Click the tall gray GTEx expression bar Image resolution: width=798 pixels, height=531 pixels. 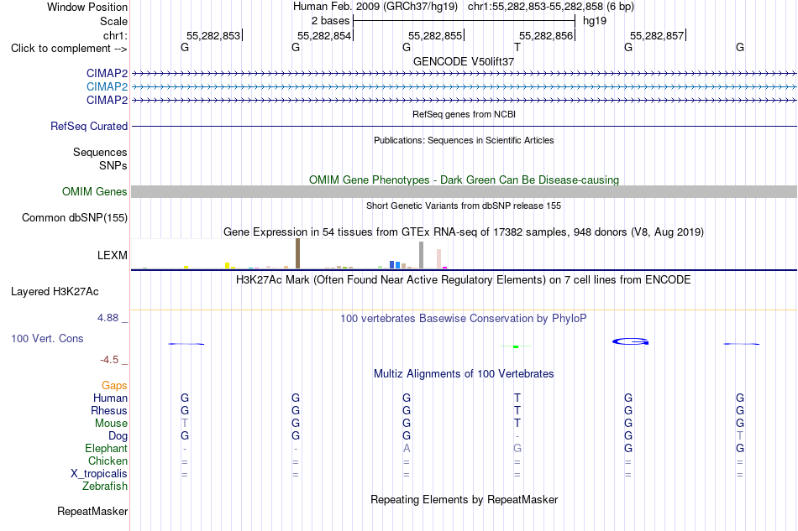422,255
